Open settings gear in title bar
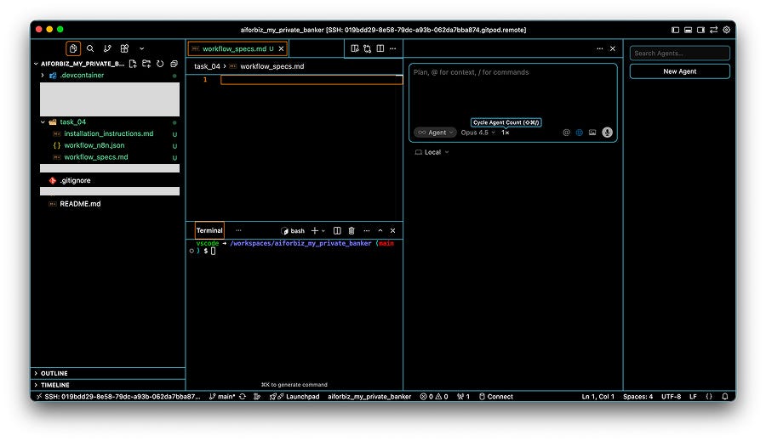This screenshot has height=441, width=766. (727, 30)
